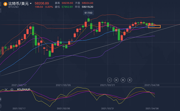Click the orange Bitcoin logo icon
This screenshot has width=180, height=111.
coord(5,4)
